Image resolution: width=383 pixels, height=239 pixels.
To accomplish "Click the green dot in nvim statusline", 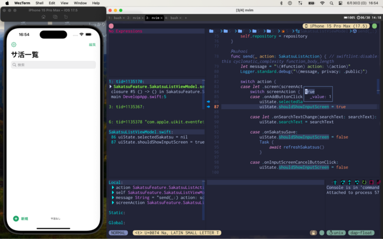I will [322, 233].
